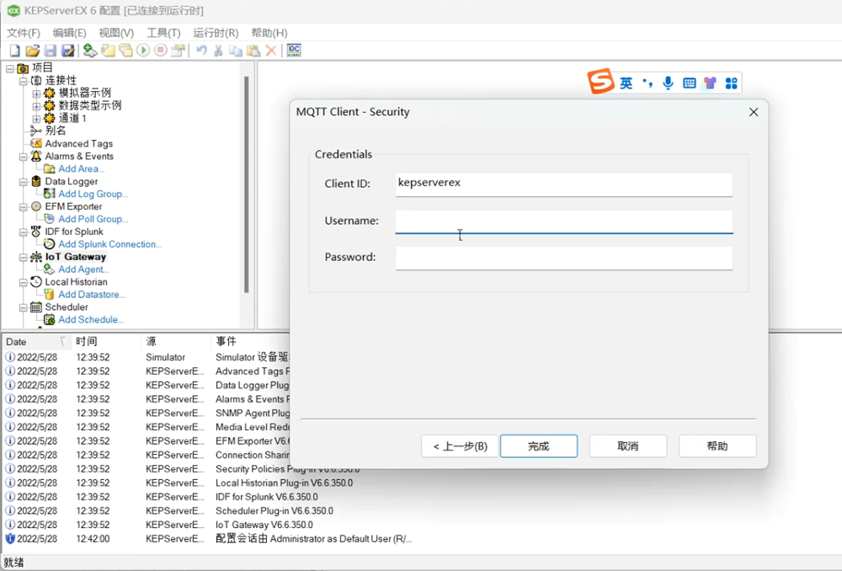
Task: Click the Sogou microphone voice input icon
Action: coord(668,83)
